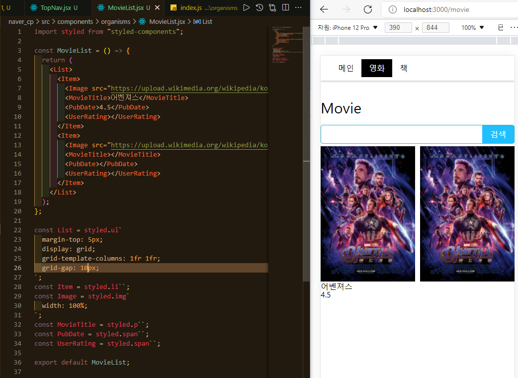Select the 책 navigation tab
This screenshot has height=378, width=518.
403,68
